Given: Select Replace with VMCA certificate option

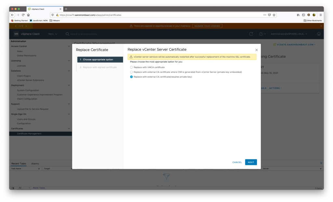Looking at the screenshot, I should click(x=131, y=67).
